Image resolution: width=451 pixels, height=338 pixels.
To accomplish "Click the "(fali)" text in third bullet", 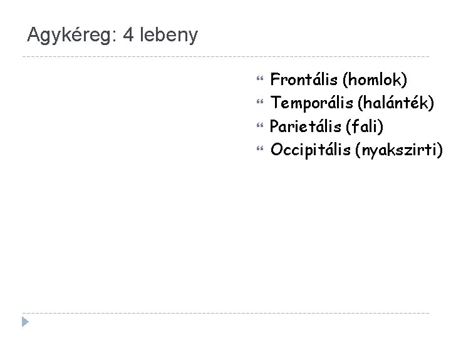I will [x=365, y=126].
